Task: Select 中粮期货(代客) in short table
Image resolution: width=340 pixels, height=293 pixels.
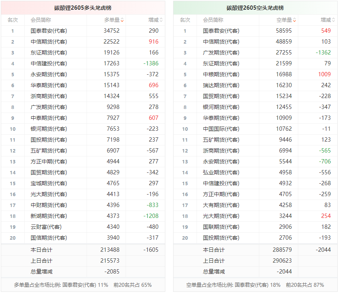Action: [221, 74]
